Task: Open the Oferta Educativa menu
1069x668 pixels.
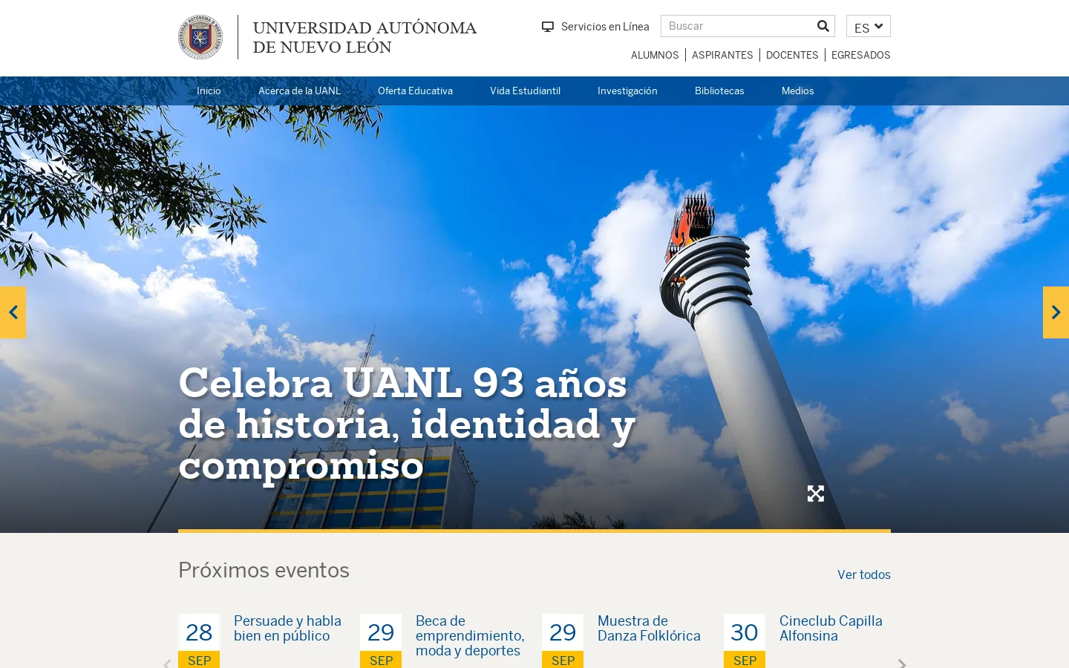Action: (x=415, y=91)
